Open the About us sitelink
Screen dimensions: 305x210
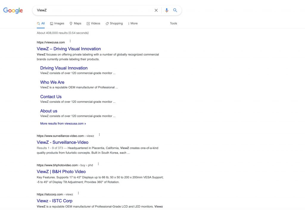pyautogui.click(x=49, y=111)
